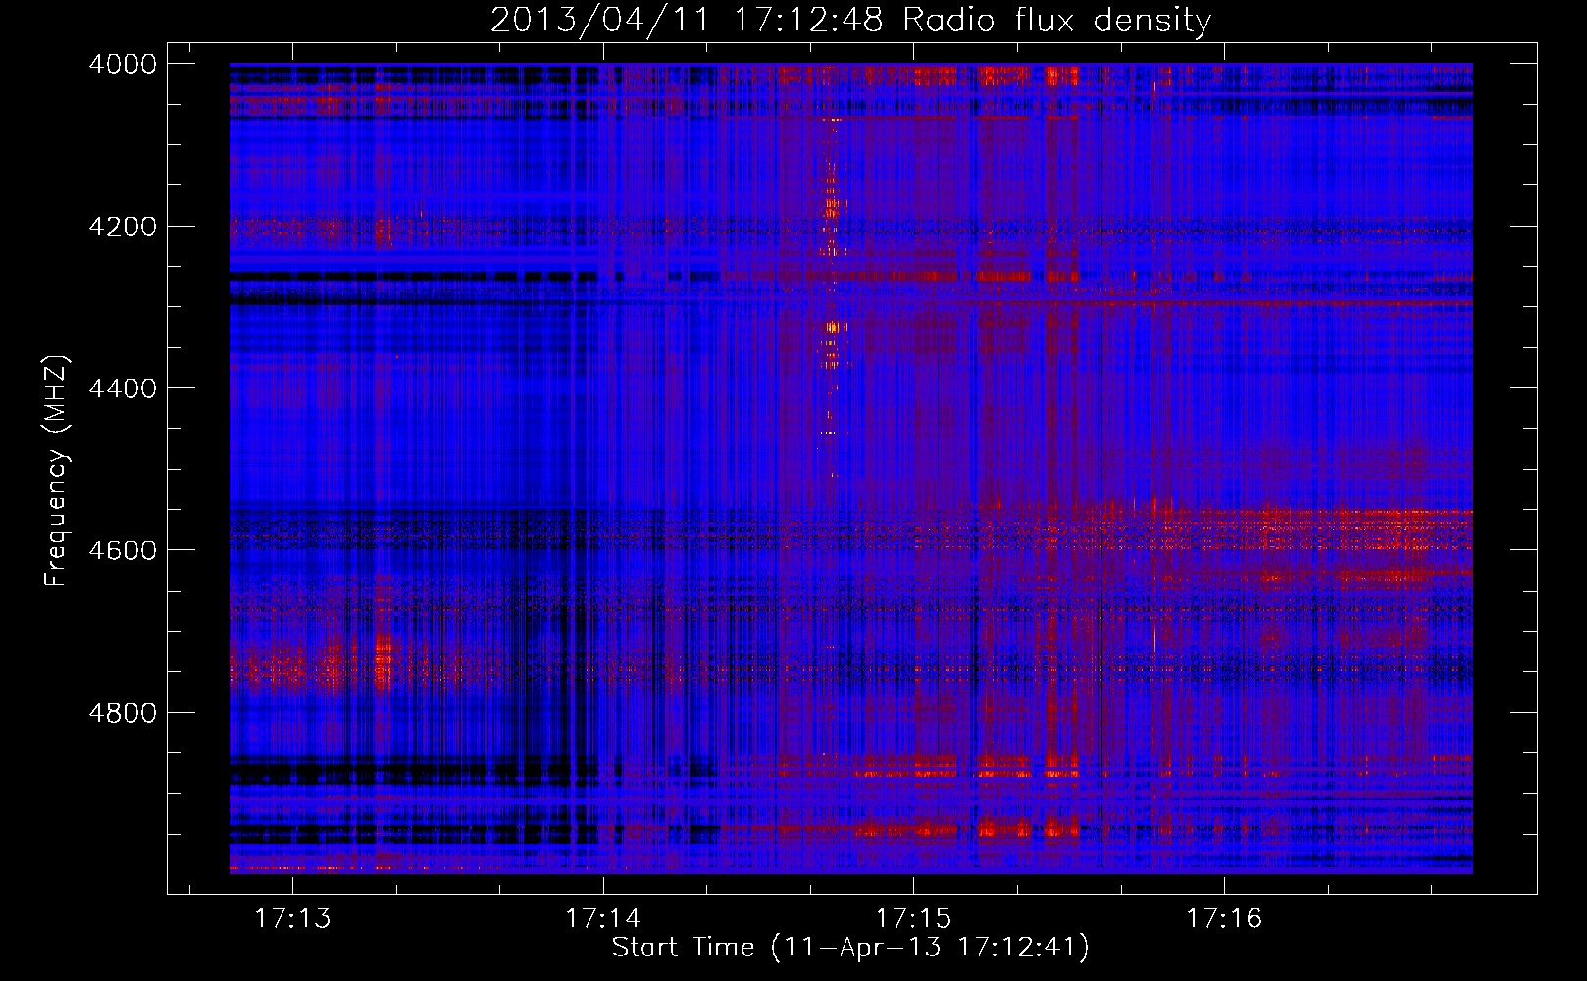Click the '17:16' time axis label
Screen dimensions: 1587x981
tap(1224, 918)
